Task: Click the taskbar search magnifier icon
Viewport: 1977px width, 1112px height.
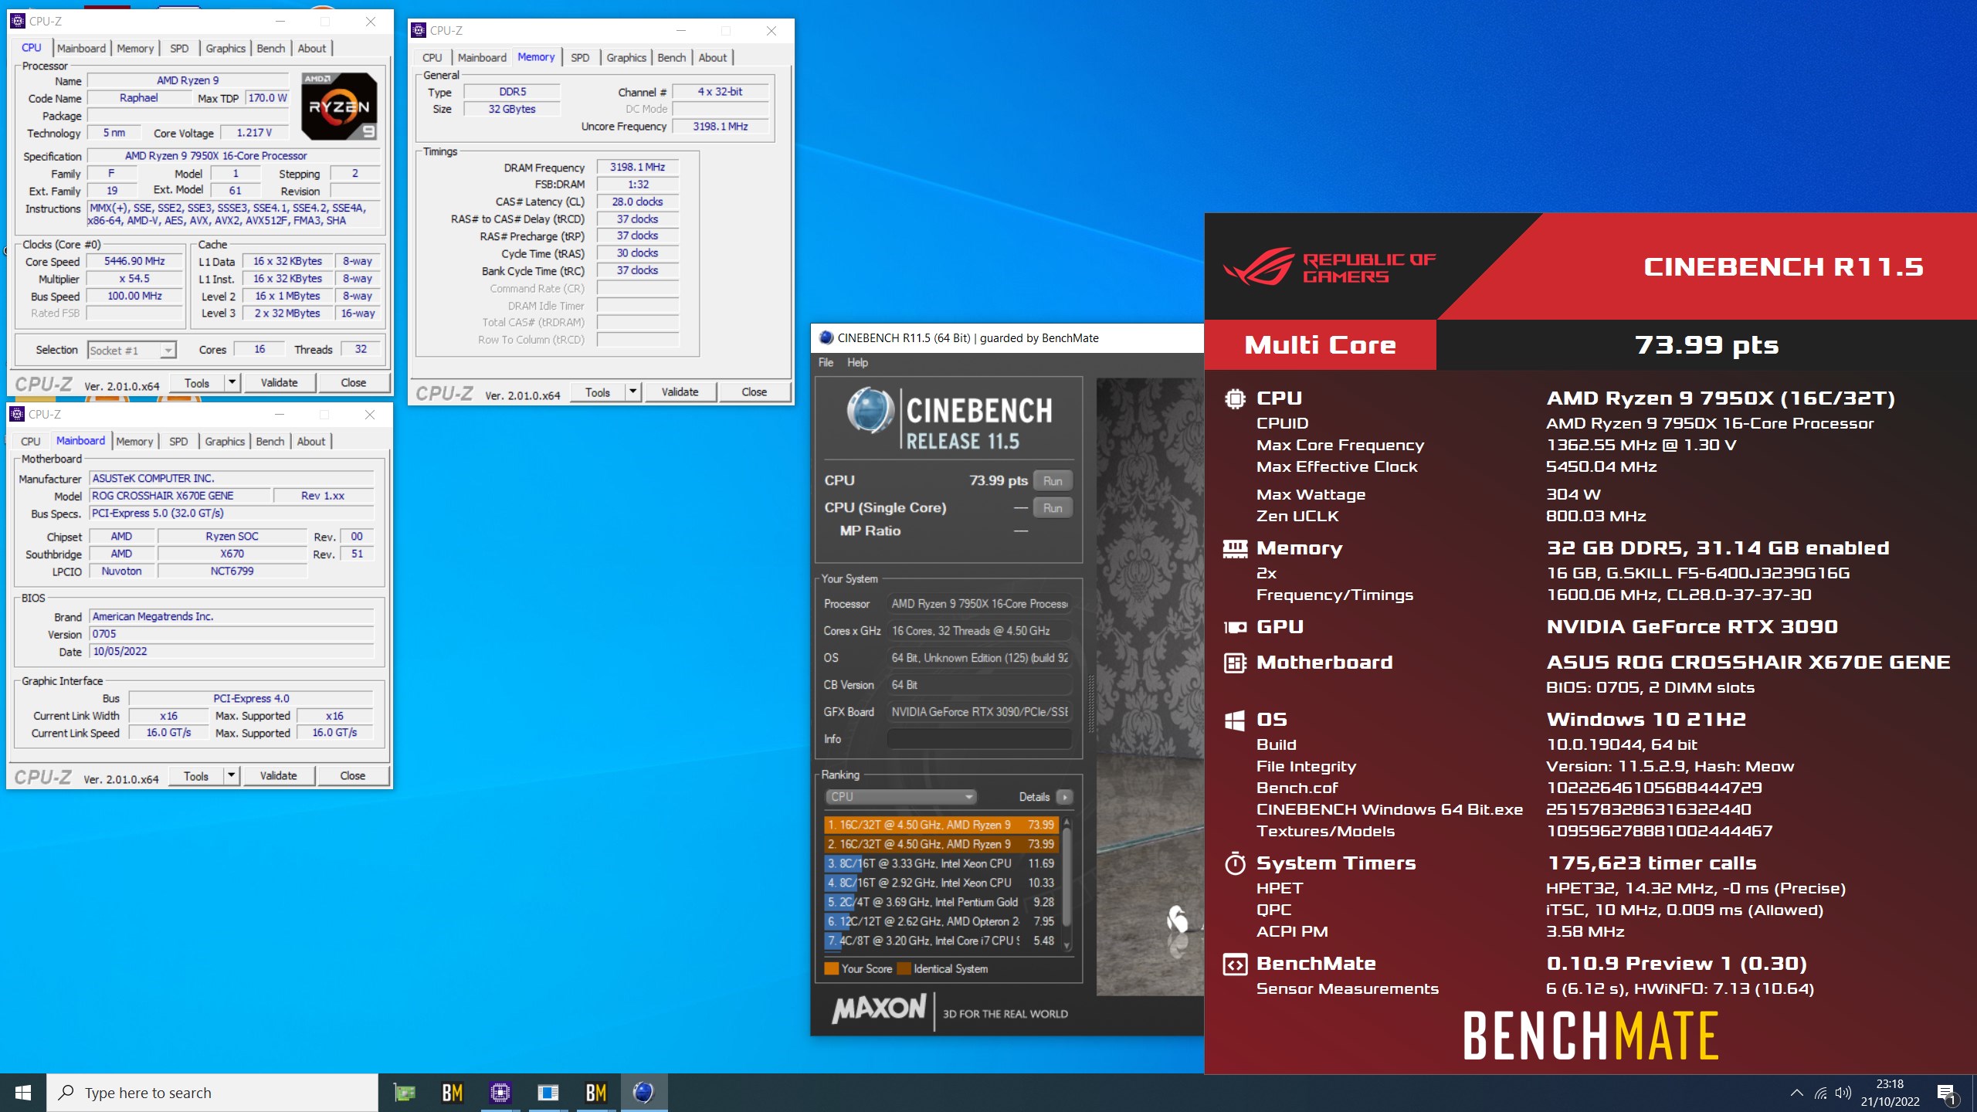Action: (x=66, y=1093)
